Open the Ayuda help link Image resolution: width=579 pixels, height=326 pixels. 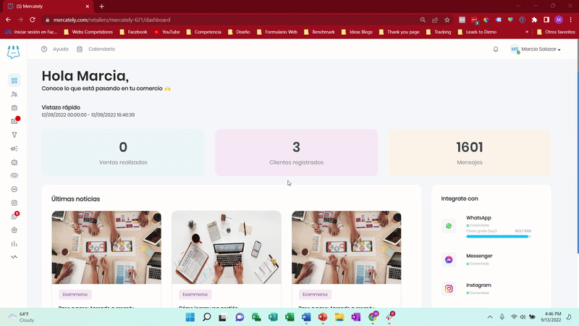point(55,49)
